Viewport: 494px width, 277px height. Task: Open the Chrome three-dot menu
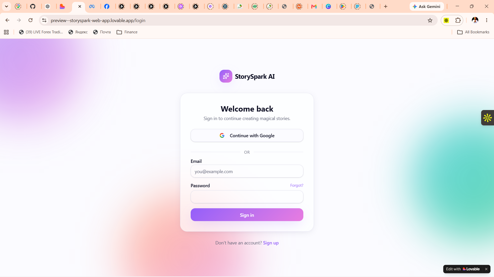(487, 20)
